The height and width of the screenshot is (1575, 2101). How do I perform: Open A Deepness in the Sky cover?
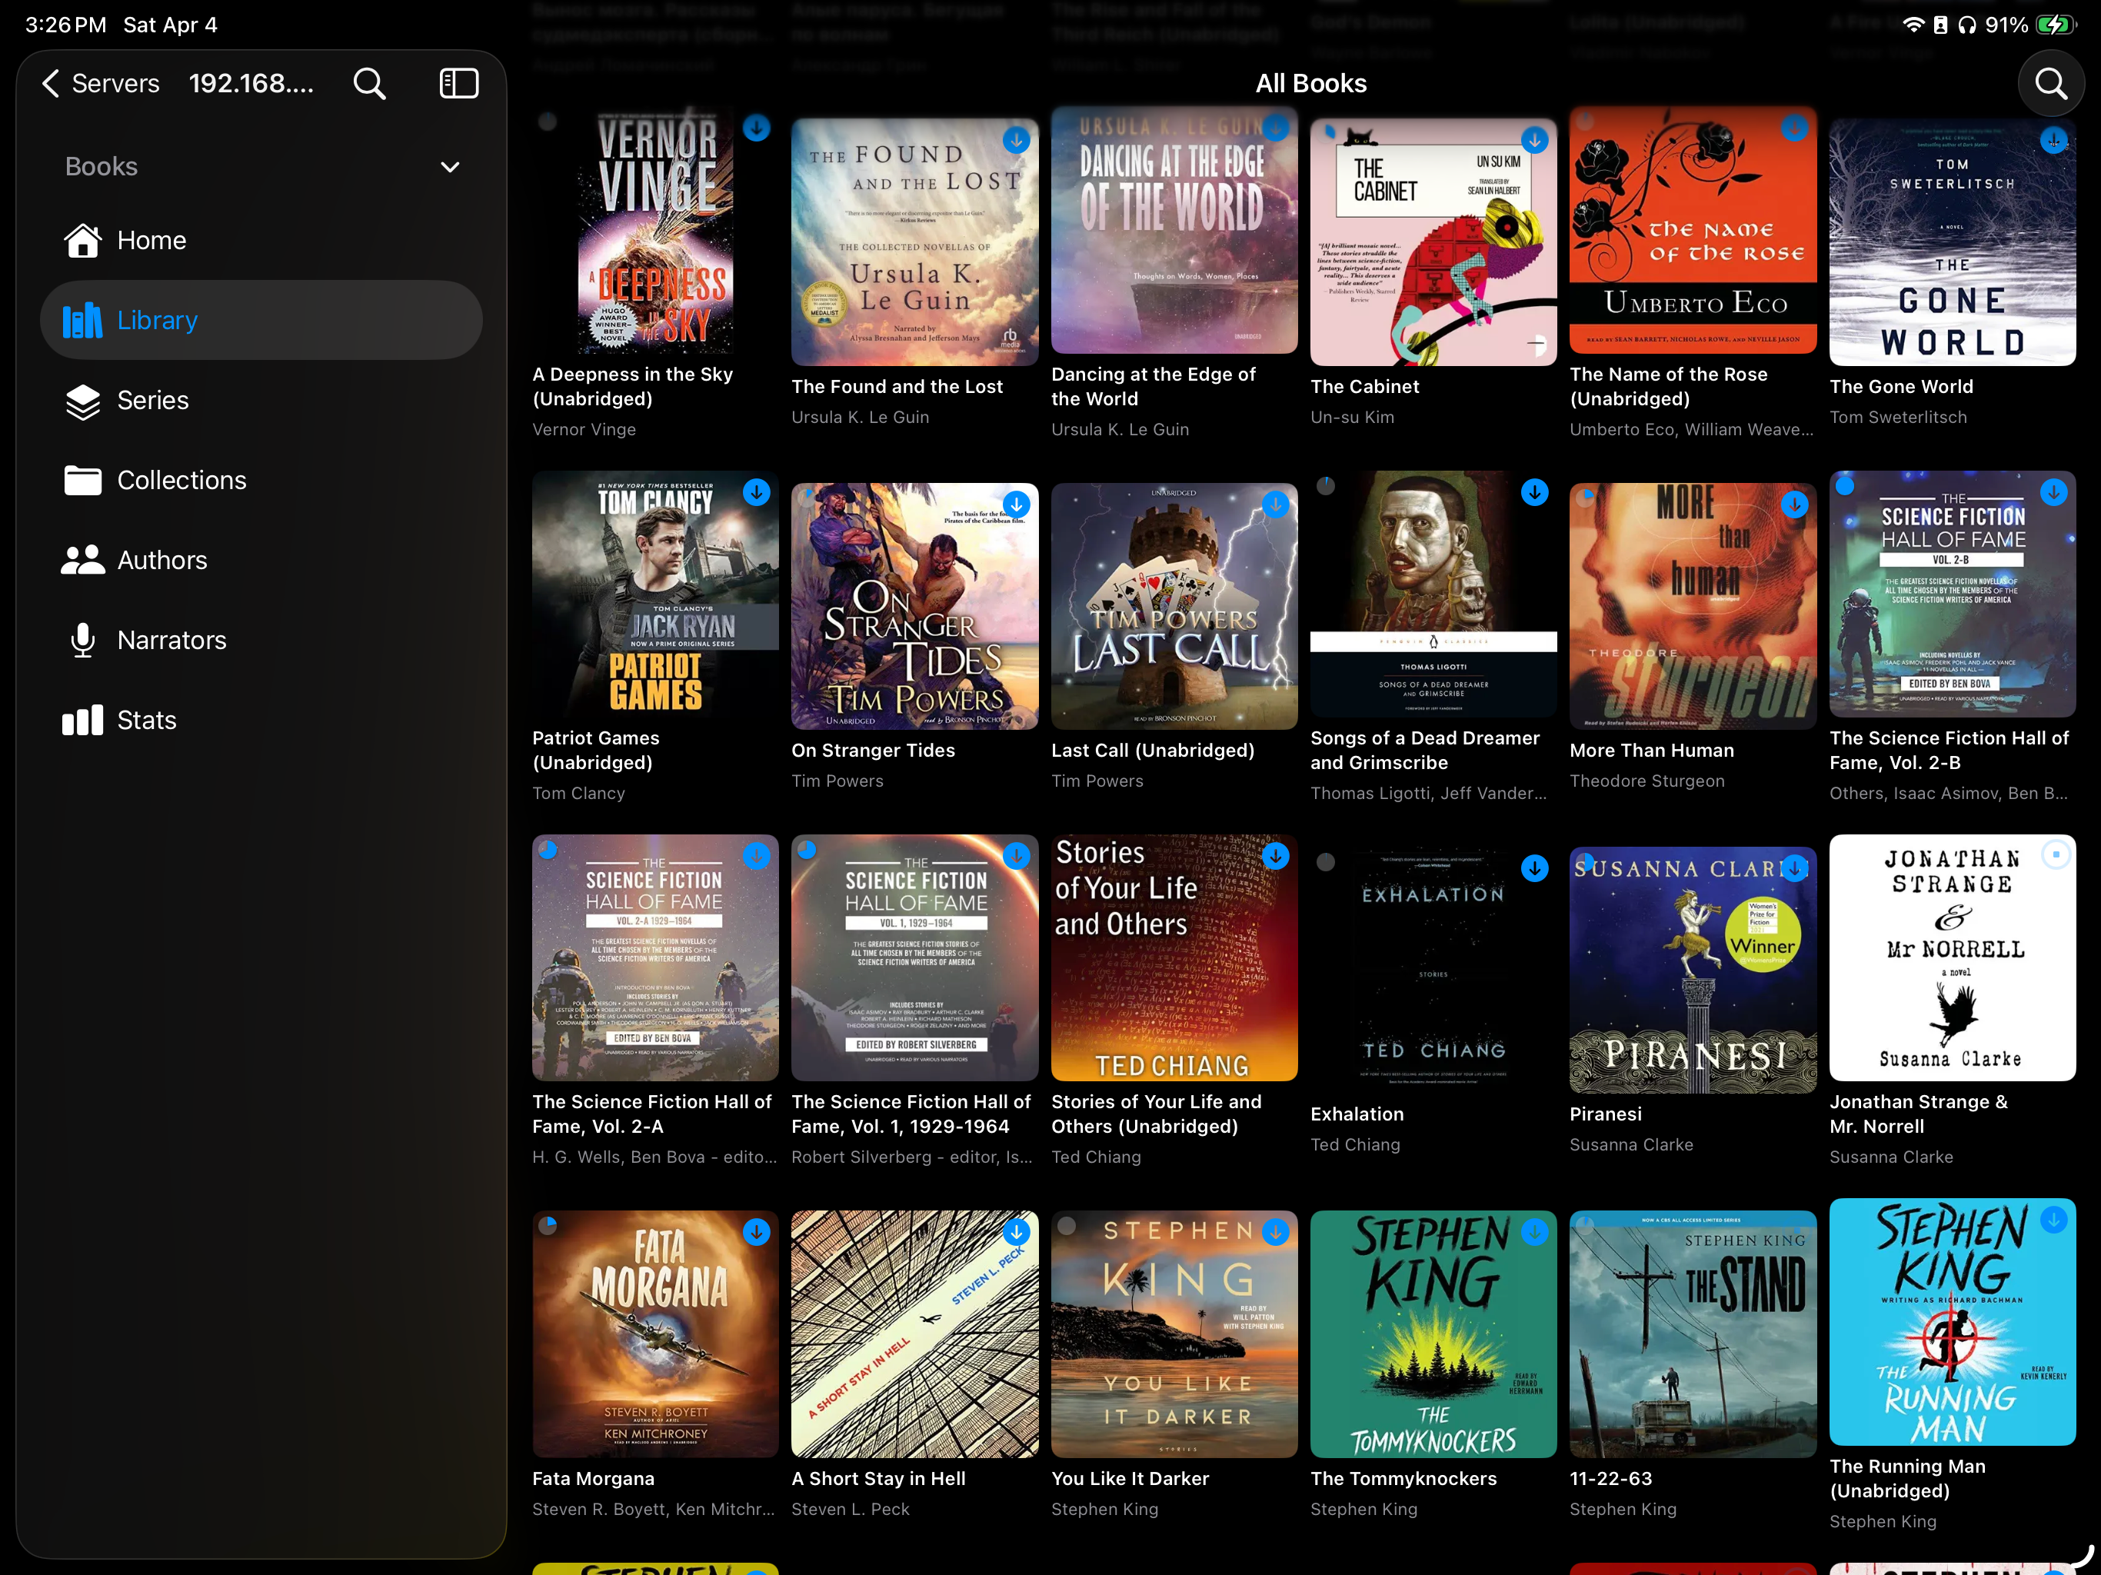tap(655, 230)
